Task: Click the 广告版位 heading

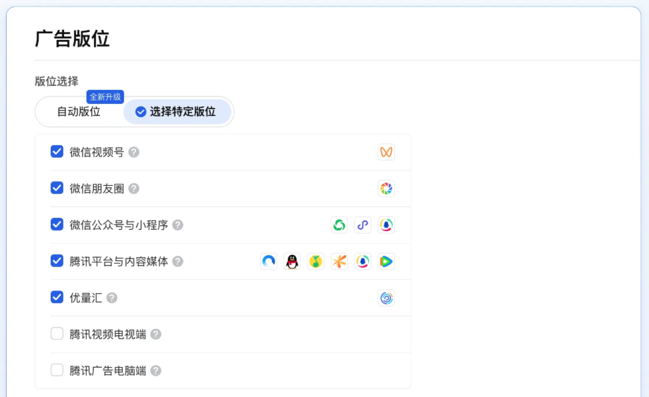Action: tap(73, 39)
